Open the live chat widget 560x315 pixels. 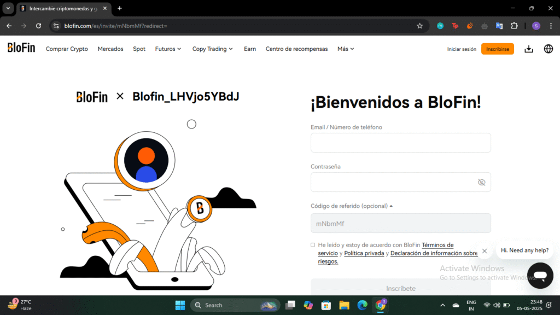[540, 276]
